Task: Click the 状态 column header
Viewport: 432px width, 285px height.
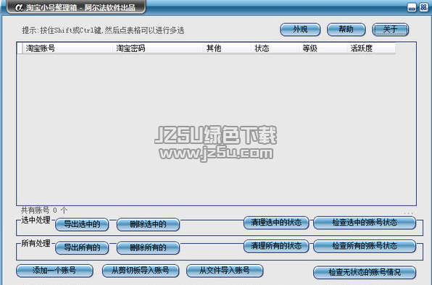Action: pos(275,48)
